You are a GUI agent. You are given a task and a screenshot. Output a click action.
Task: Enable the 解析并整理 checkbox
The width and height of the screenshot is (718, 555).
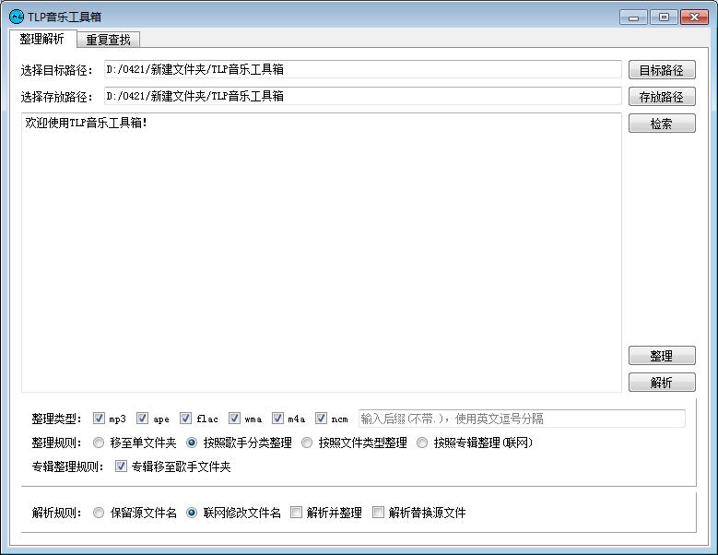296,512
